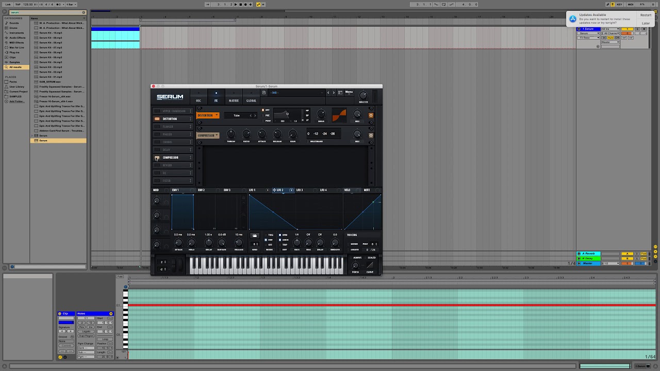660x371 pixels.
Task: Click Later in the update notification
Action: pyautogui.click(x=646, y=23)
